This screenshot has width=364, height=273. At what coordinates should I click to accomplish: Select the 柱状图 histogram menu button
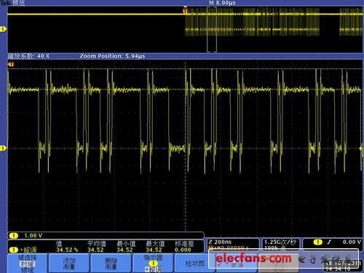[195, 264]
